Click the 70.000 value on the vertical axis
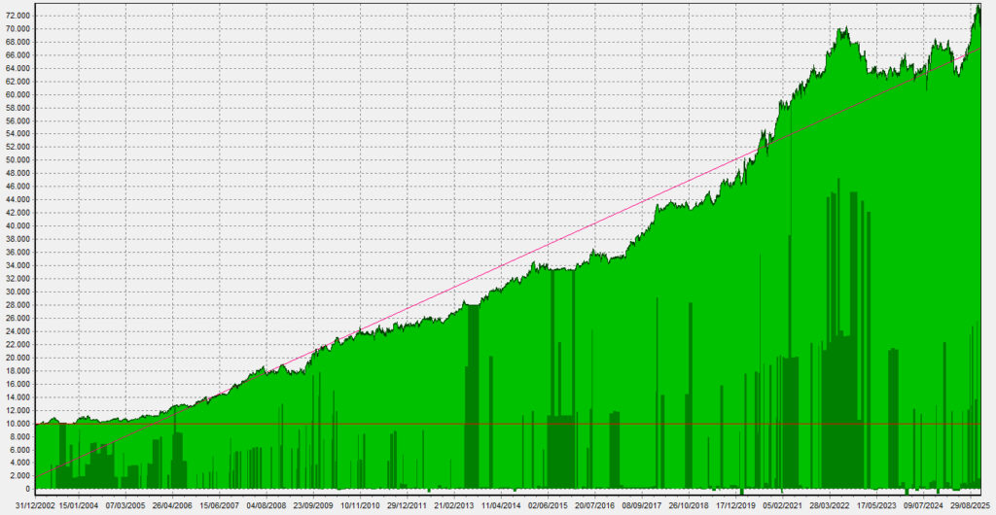The height and width of the screenshot is (515, 996). pos(20,29)
